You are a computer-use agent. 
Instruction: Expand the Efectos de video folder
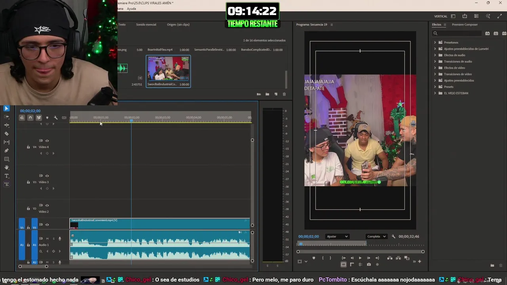coord(435,68)
